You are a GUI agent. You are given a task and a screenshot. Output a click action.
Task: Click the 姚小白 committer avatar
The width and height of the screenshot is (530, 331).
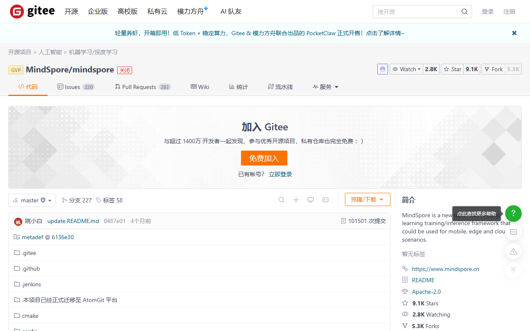pyautogui.click(x=18, y=221)
